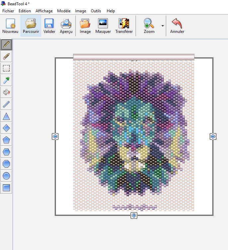
Task: Select the diamond shape tool
Action: pos(6,128)
